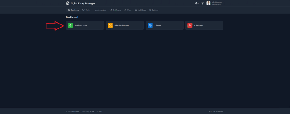The width and height of the screenshot is (290, 114).
Task: Click the orange Redirection Hosts icon
Action: tap(110, 25)
